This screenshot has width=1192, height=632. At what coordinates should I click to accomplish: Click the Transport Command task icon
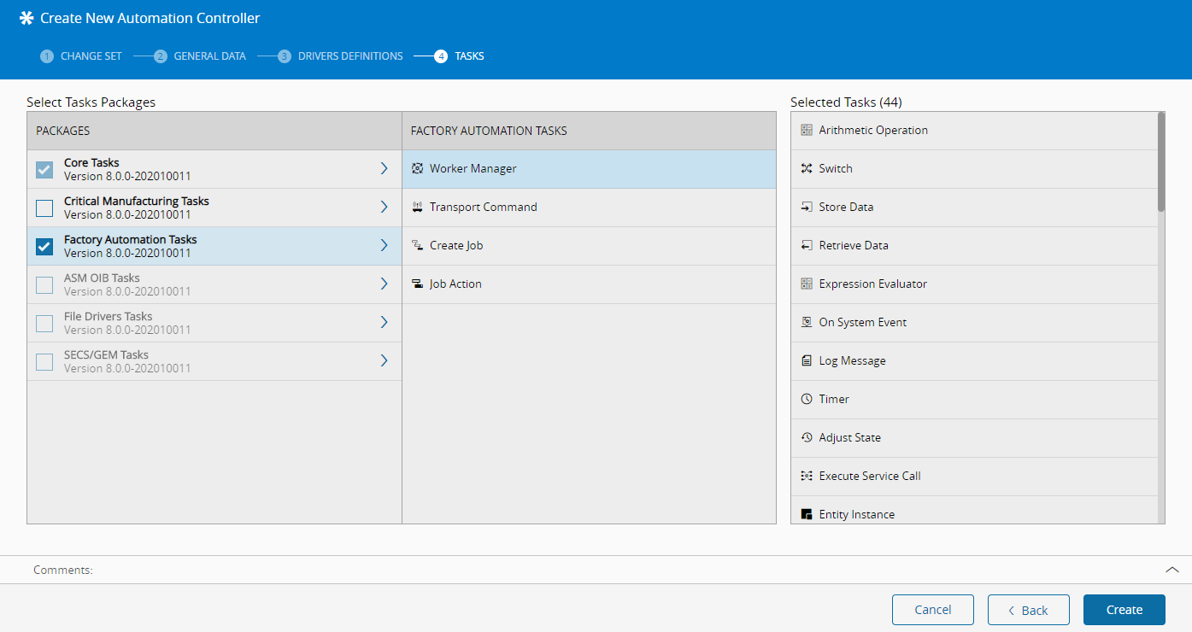pyautogui.click(x=417, y=208)
